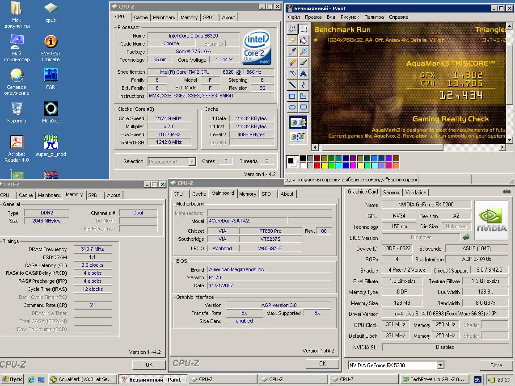The height and width of the screenshot is (386, 515).
Task: Select the cpuz desktop shortcut
Action: tap(51, 12)
